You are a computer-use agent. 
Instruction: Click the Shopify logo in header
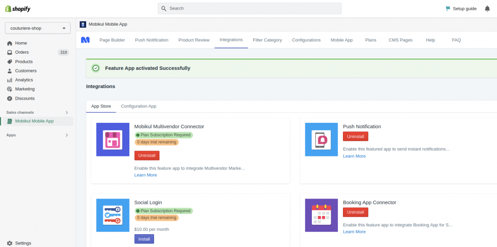coord(17,9)
